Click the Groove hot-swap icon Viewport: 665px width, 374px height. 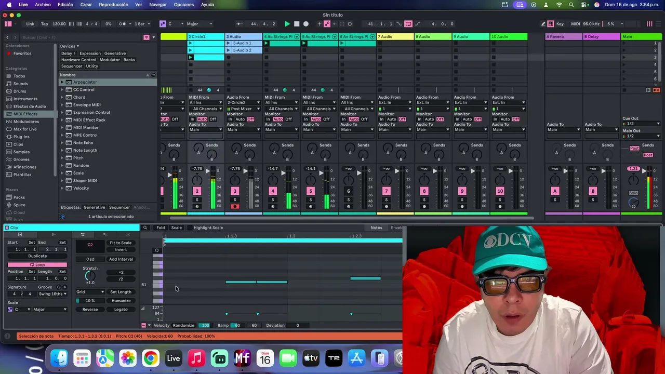point(58,287)
